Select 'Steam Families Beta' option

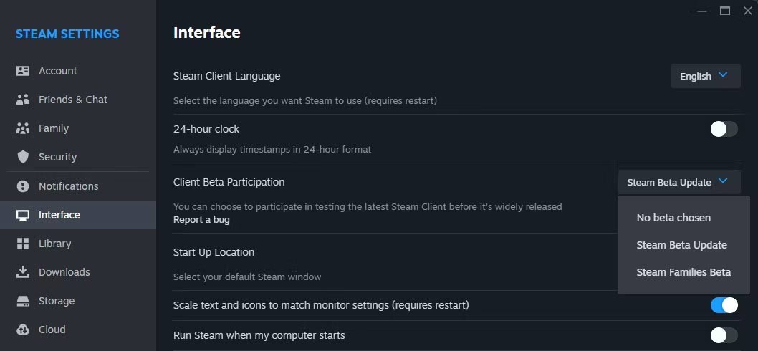[683, 272]
